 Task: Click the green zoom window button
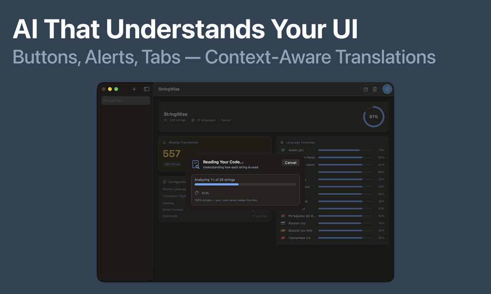(x=116, y=89)
